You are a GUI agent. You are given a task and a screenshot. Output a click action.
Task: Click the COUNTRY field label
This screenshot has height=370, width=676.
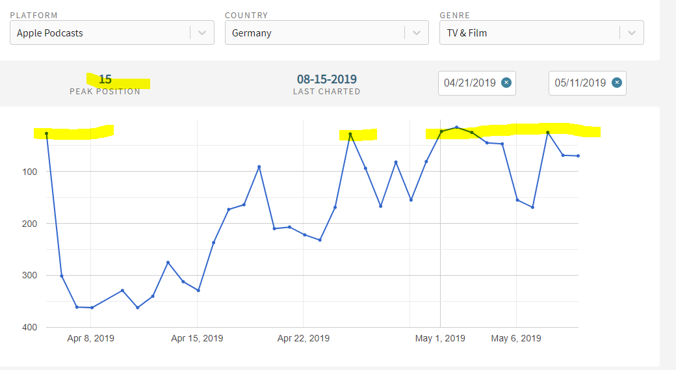coord(246,15)
